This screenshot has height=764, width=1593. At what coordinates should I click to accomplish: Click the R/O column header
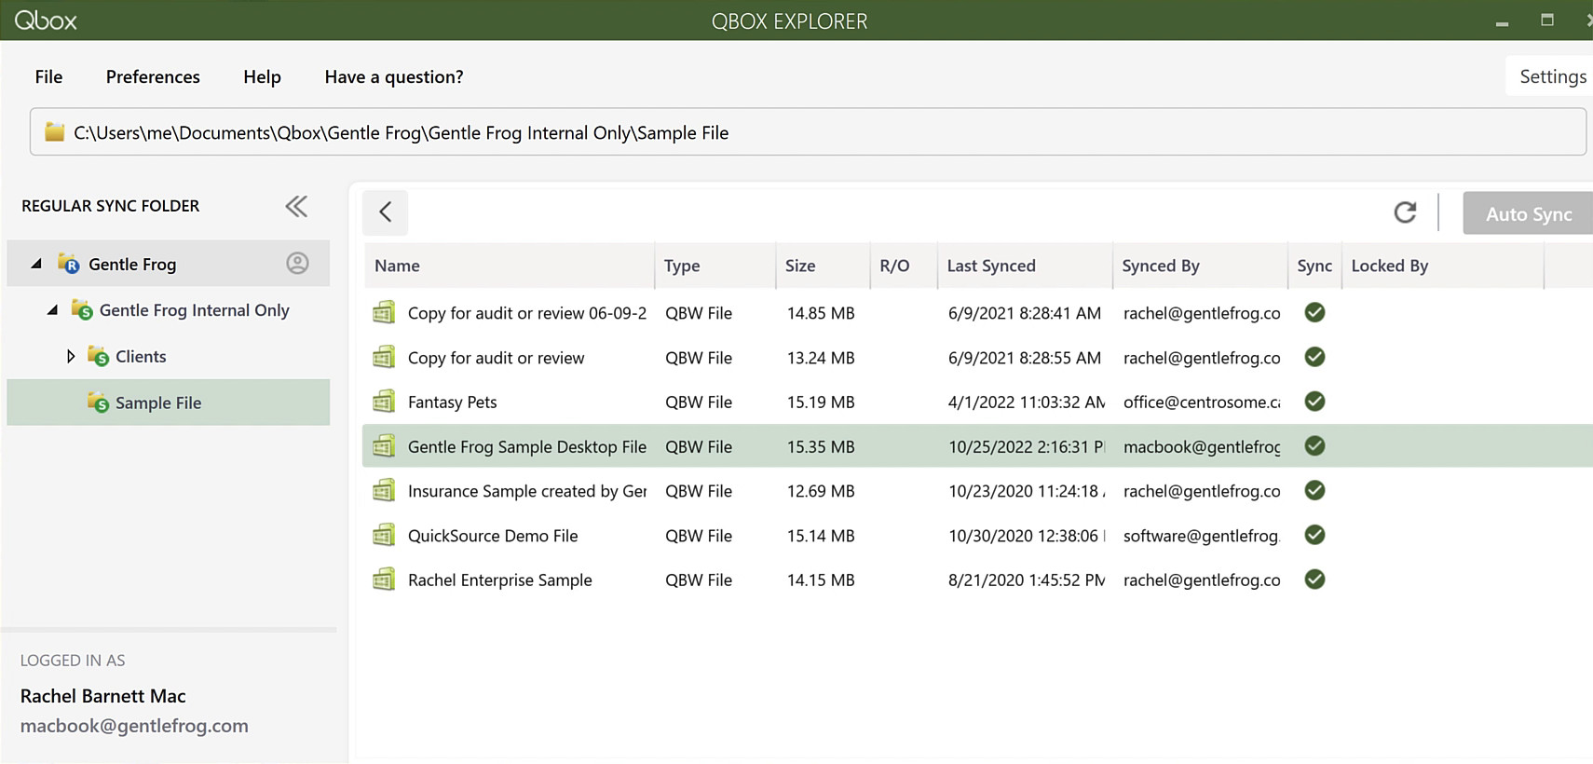point(904,266)
